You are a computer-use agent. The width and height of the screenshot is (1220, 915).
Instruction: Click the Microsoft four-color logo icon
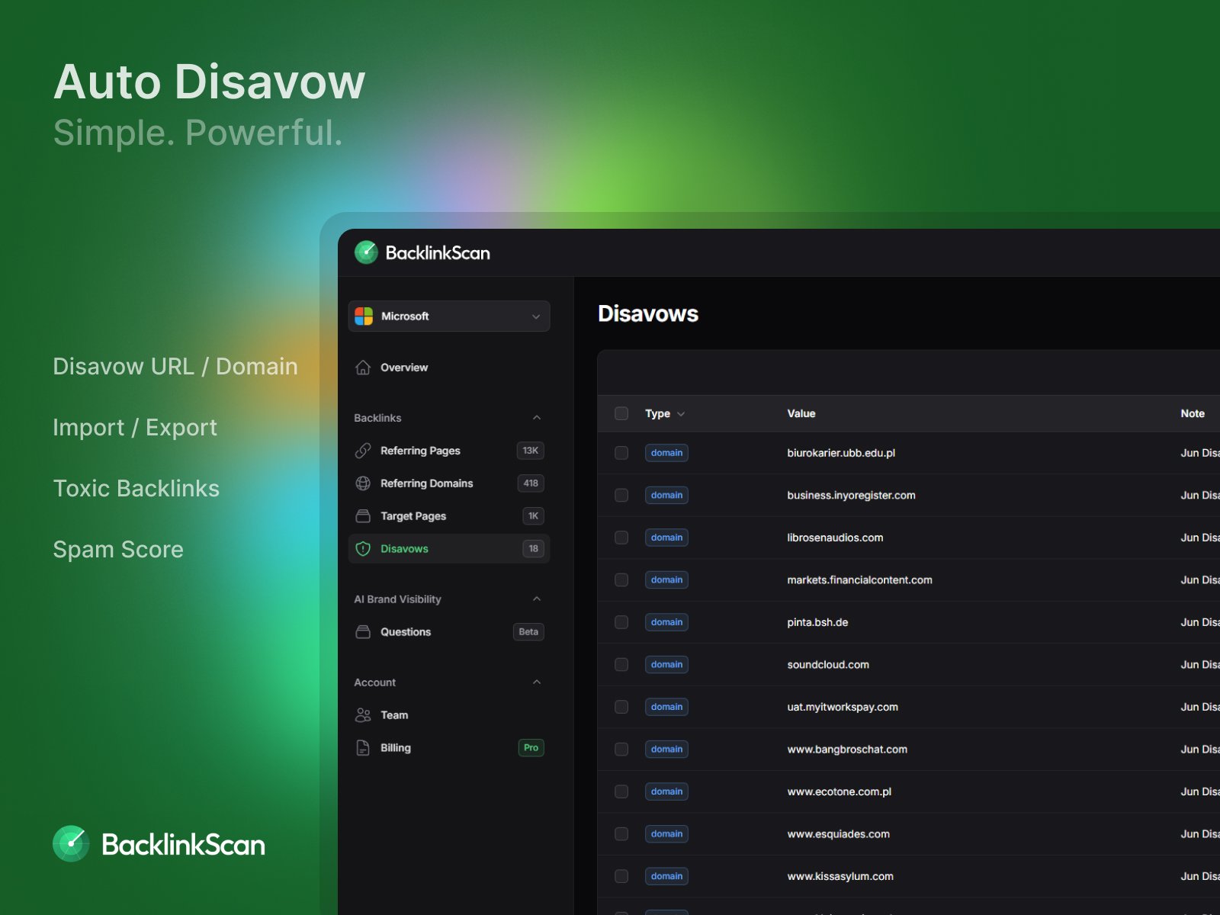click(364, 316)
